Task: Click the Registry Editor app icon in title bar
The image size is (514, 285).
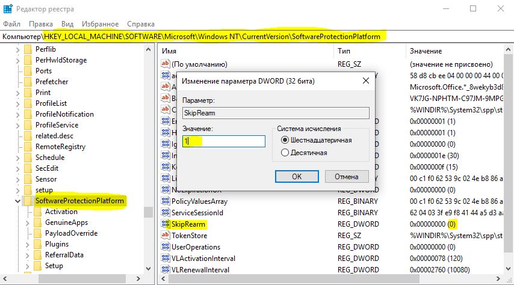Action: [x=8, y=8]
